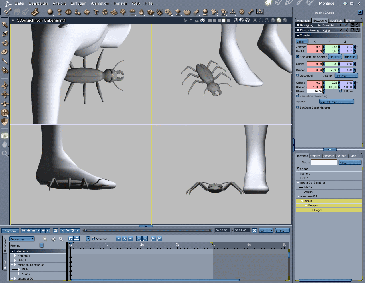Click the Obj->HP button

(335, 57)
